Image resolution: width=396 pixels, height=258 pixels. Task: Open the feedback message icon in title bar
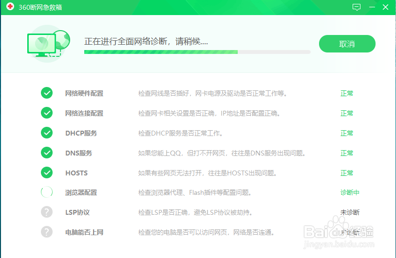[357, 7]
